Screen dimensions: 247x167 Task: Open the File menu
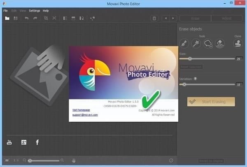click(5, 10)
